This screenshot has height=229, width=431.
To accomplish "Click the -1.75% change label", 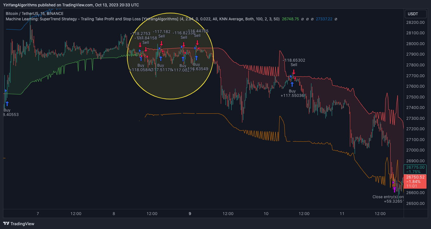I will pos(413,172).
